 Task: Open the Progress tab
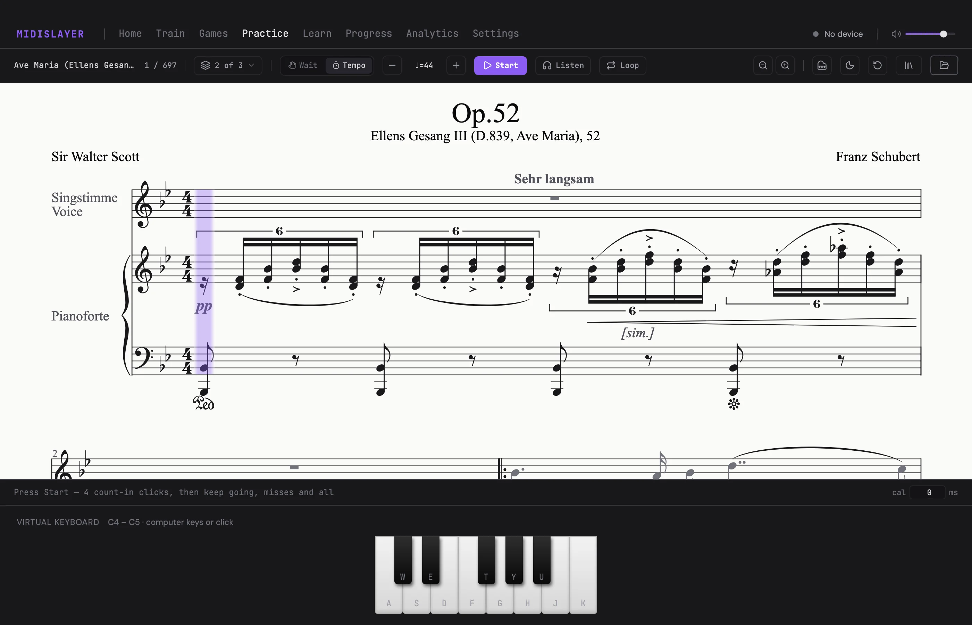(x=369, y=33)
